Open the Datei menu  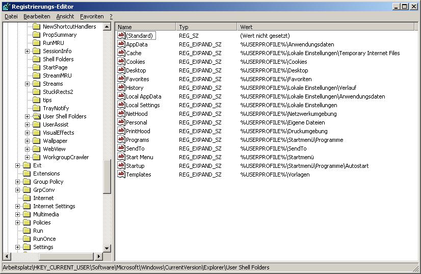(x=11, y=16)
